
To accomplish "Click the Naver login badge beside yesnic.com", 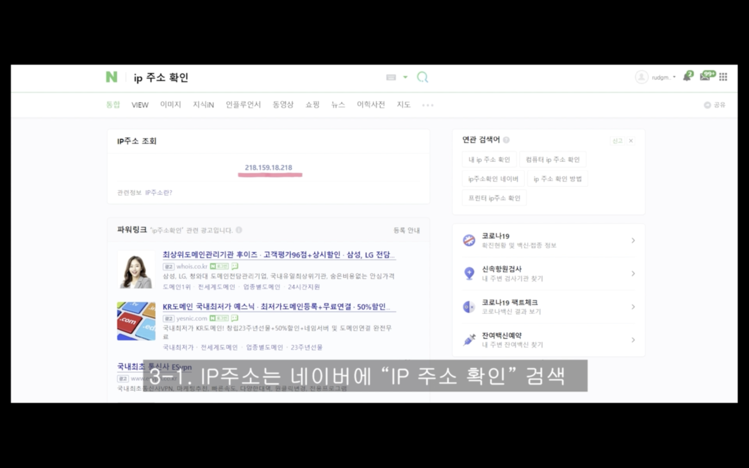I will [219, 318].
